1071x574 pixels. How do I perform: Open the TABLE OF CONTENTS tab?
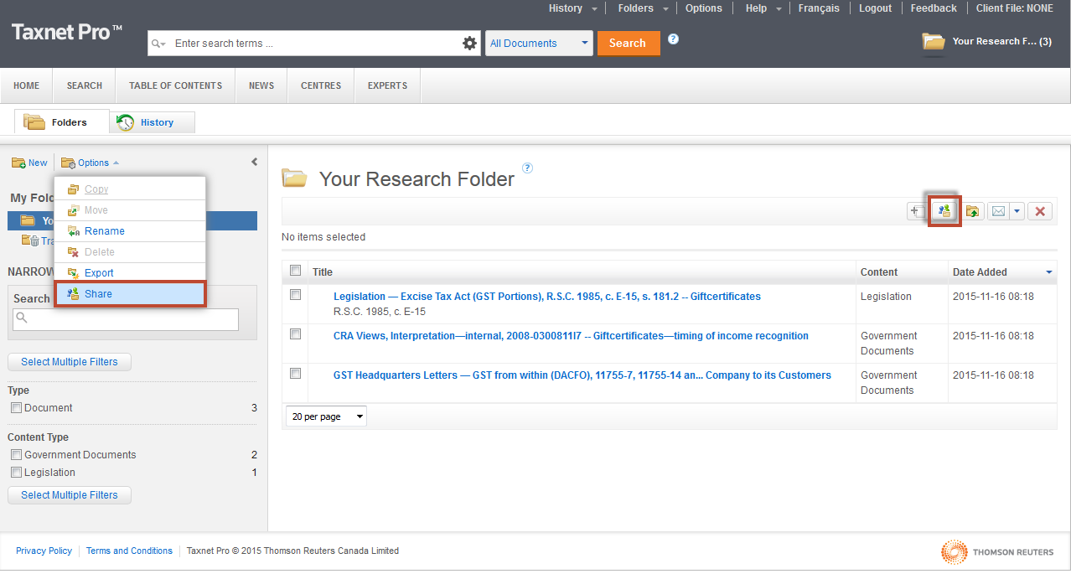[176, 85]
